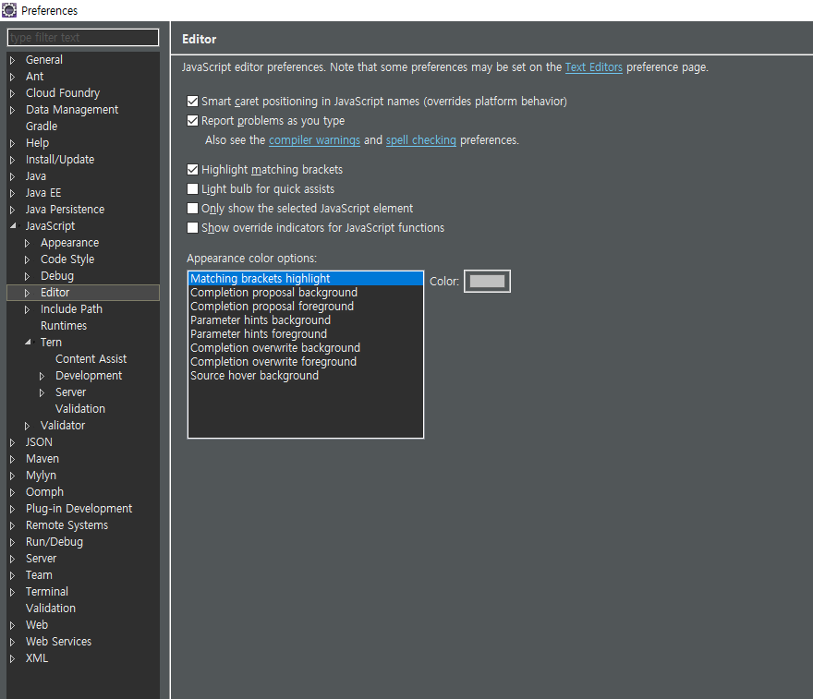This screenshot has width=813, height=699.
Task: Select Server under Tern
Action: point(70,392)
